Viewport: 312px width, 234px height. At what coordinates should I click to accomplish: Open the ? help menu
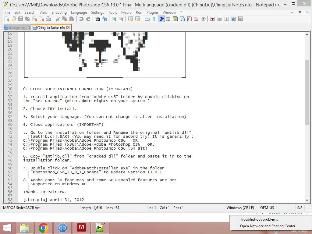181,12
